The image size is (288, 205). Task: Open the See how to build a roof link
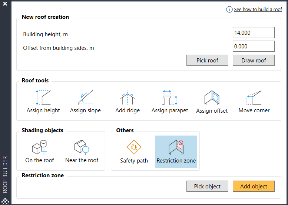click(258, 9)
